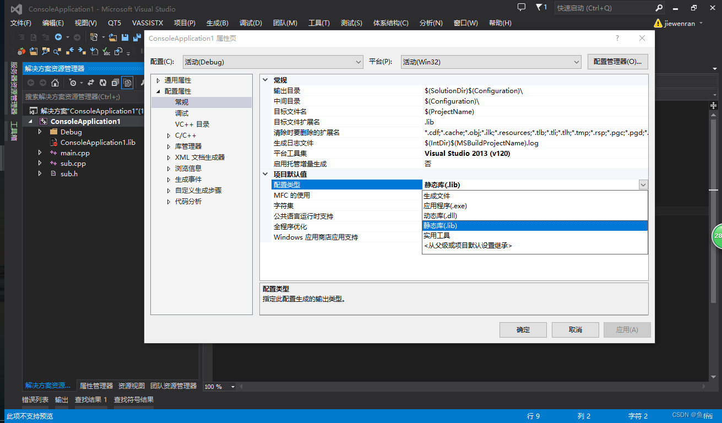The width and height of the screenshot is (722, 423).
Task: Click the Home icon in Solution Explorer
Action: click(55, 83)
